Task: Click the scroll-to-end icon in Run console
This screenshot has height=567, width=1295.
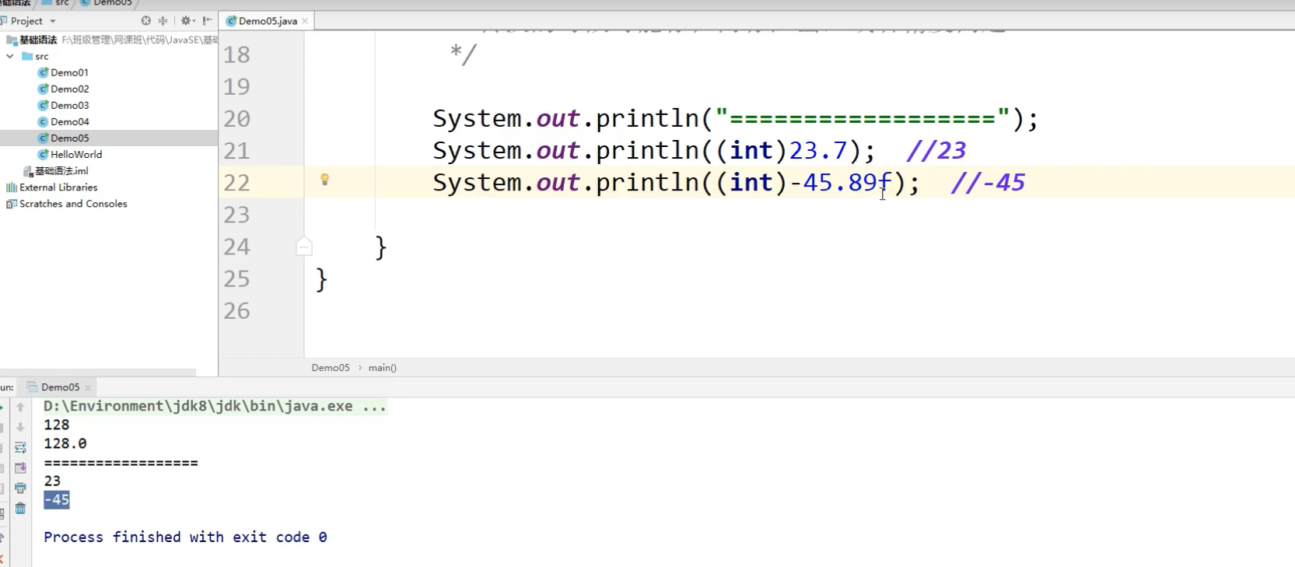Action: coord(20,467)
